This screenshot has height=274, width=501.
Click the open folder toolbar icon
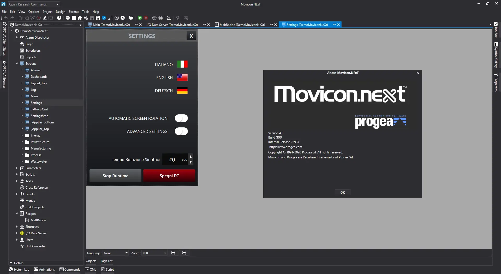[74, 18]
